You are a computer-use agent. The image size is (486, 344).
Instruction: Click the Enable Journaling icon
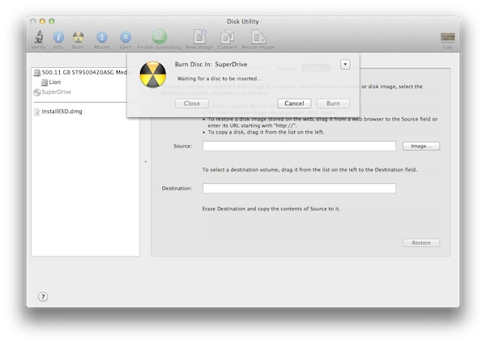click(x=160, y=36)
